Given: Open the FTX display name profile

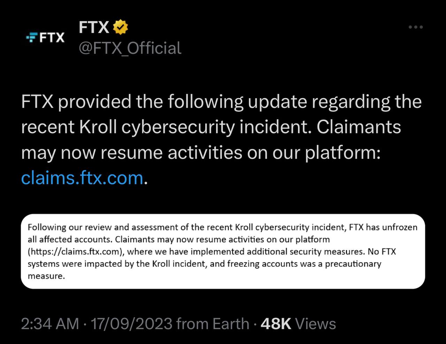Looking at the screenshot, I should pos(94,27).
